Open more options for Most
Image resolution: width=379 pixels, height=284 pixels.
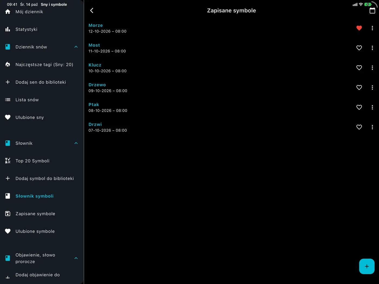pos(372,48)
